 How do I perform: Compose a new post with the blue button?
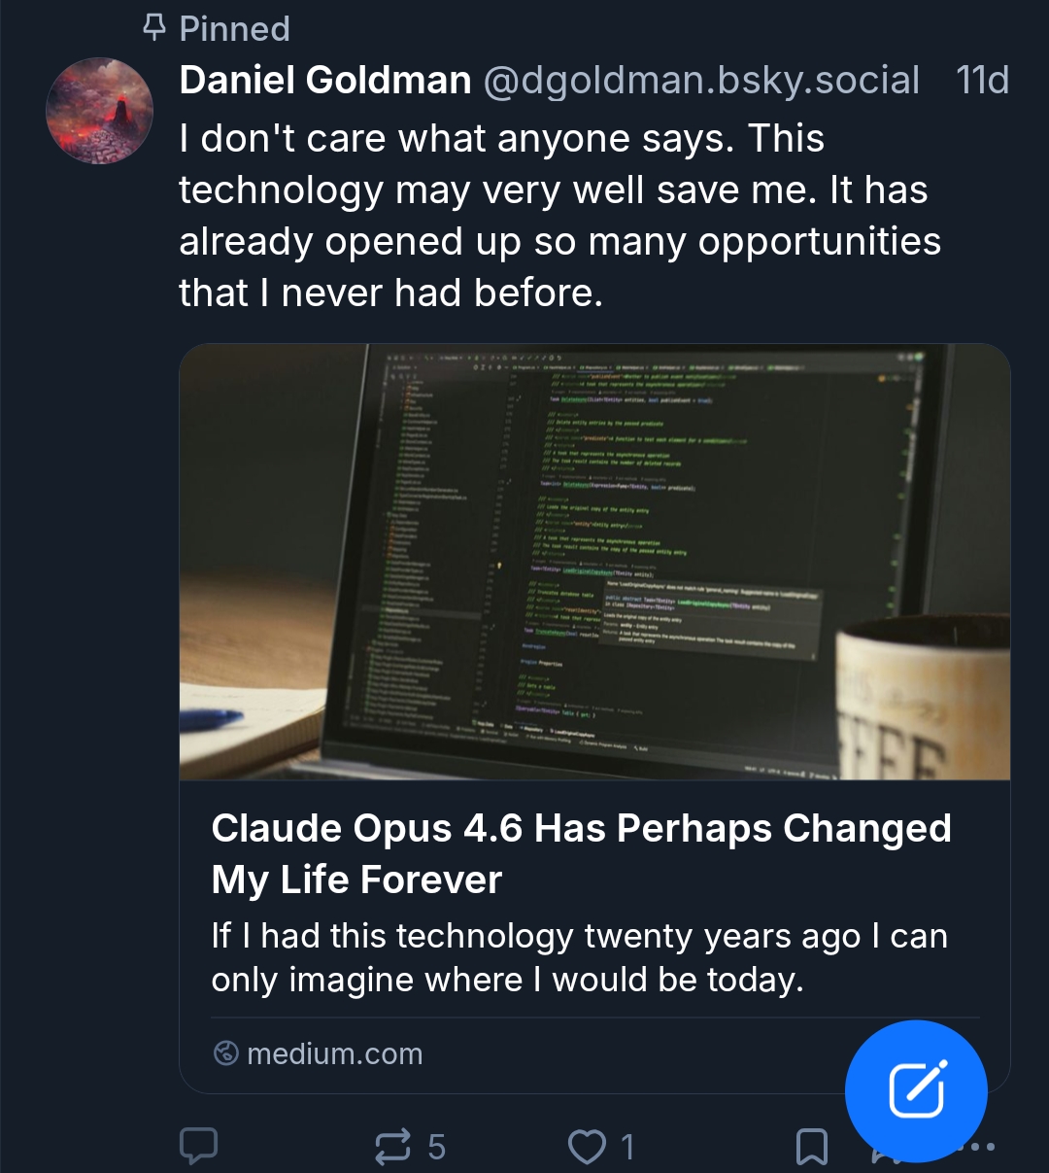point(916,1090)
